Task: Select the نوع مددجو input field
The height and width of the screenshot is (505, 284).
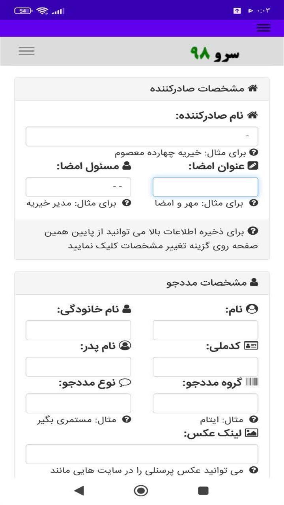Action: tap(78, 403)
